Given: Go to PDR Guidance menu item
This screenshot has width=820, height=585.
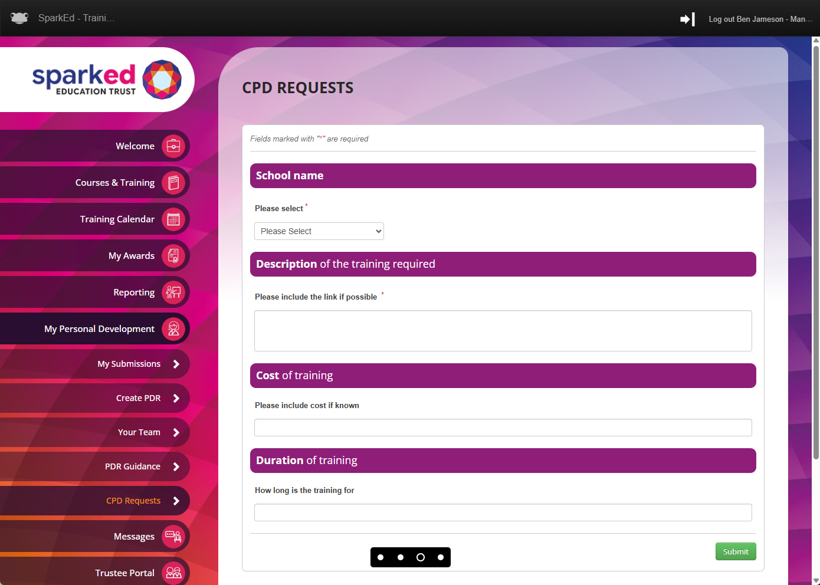Looking at the screenshot, I should (133, 466).
